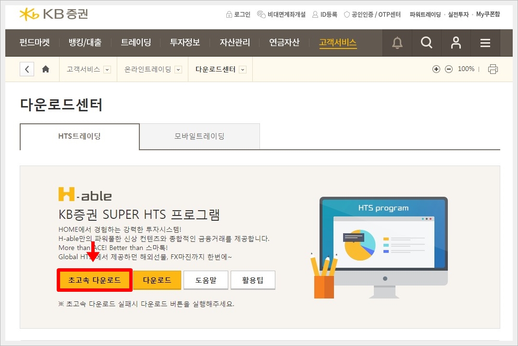Open the hamburger full menu icon

click(x=485, y=43)
